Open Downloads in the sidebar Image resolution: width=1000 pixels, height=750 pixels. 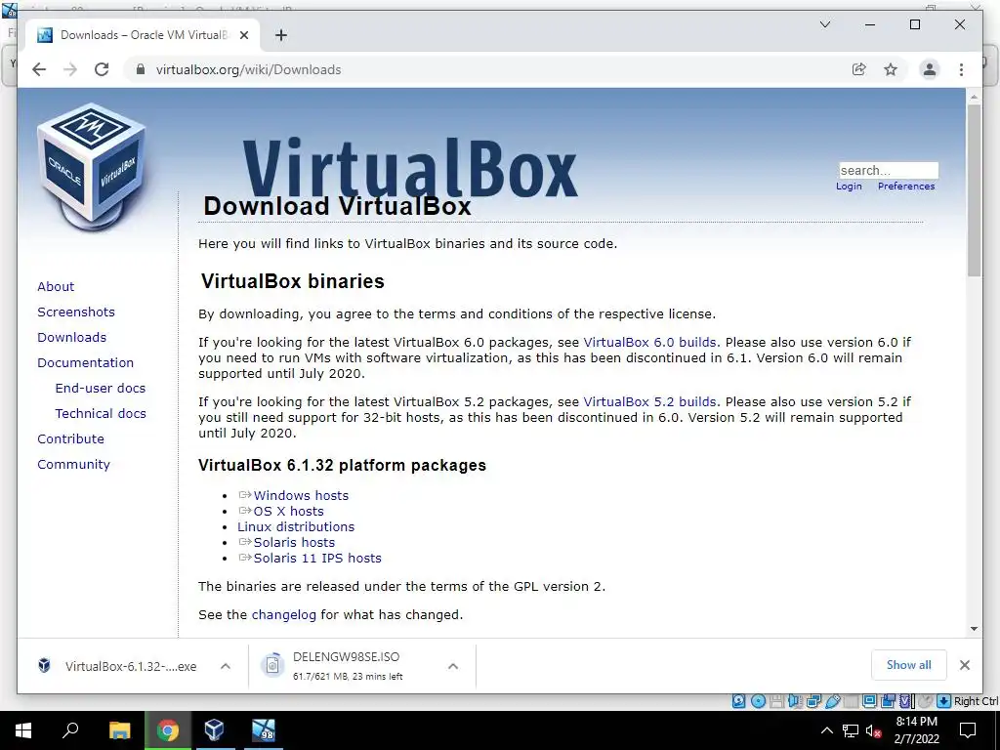[x=71, y=337]
